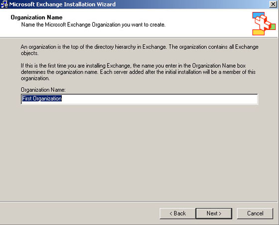Select the 'First Organization' highlighted text
The width and height of the screenshot is (279, 225).
click(x=42, y=98)
